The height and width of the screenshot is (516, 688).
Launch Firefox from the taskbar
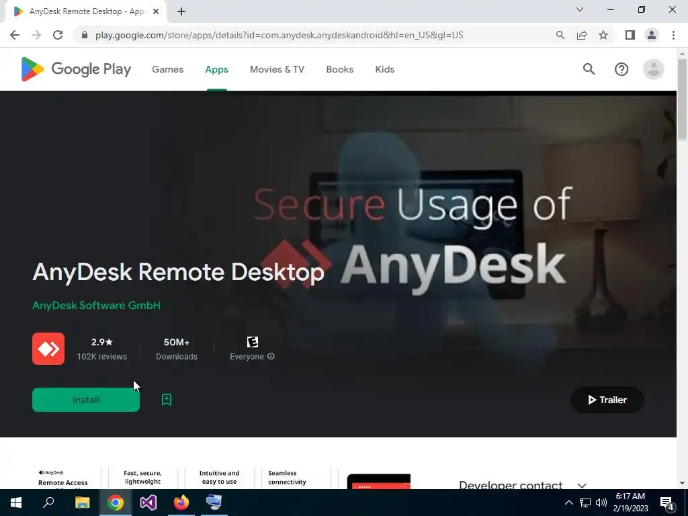181,503
